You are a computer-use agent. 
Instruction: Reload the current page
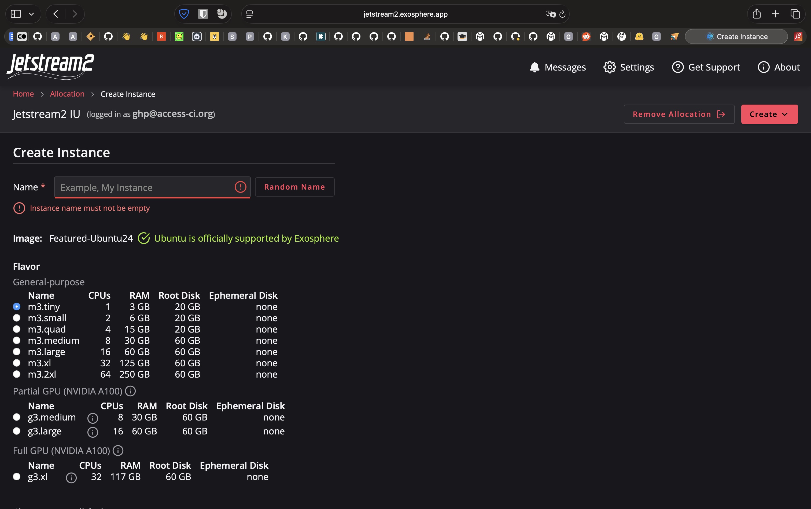(x=562, y=14)
